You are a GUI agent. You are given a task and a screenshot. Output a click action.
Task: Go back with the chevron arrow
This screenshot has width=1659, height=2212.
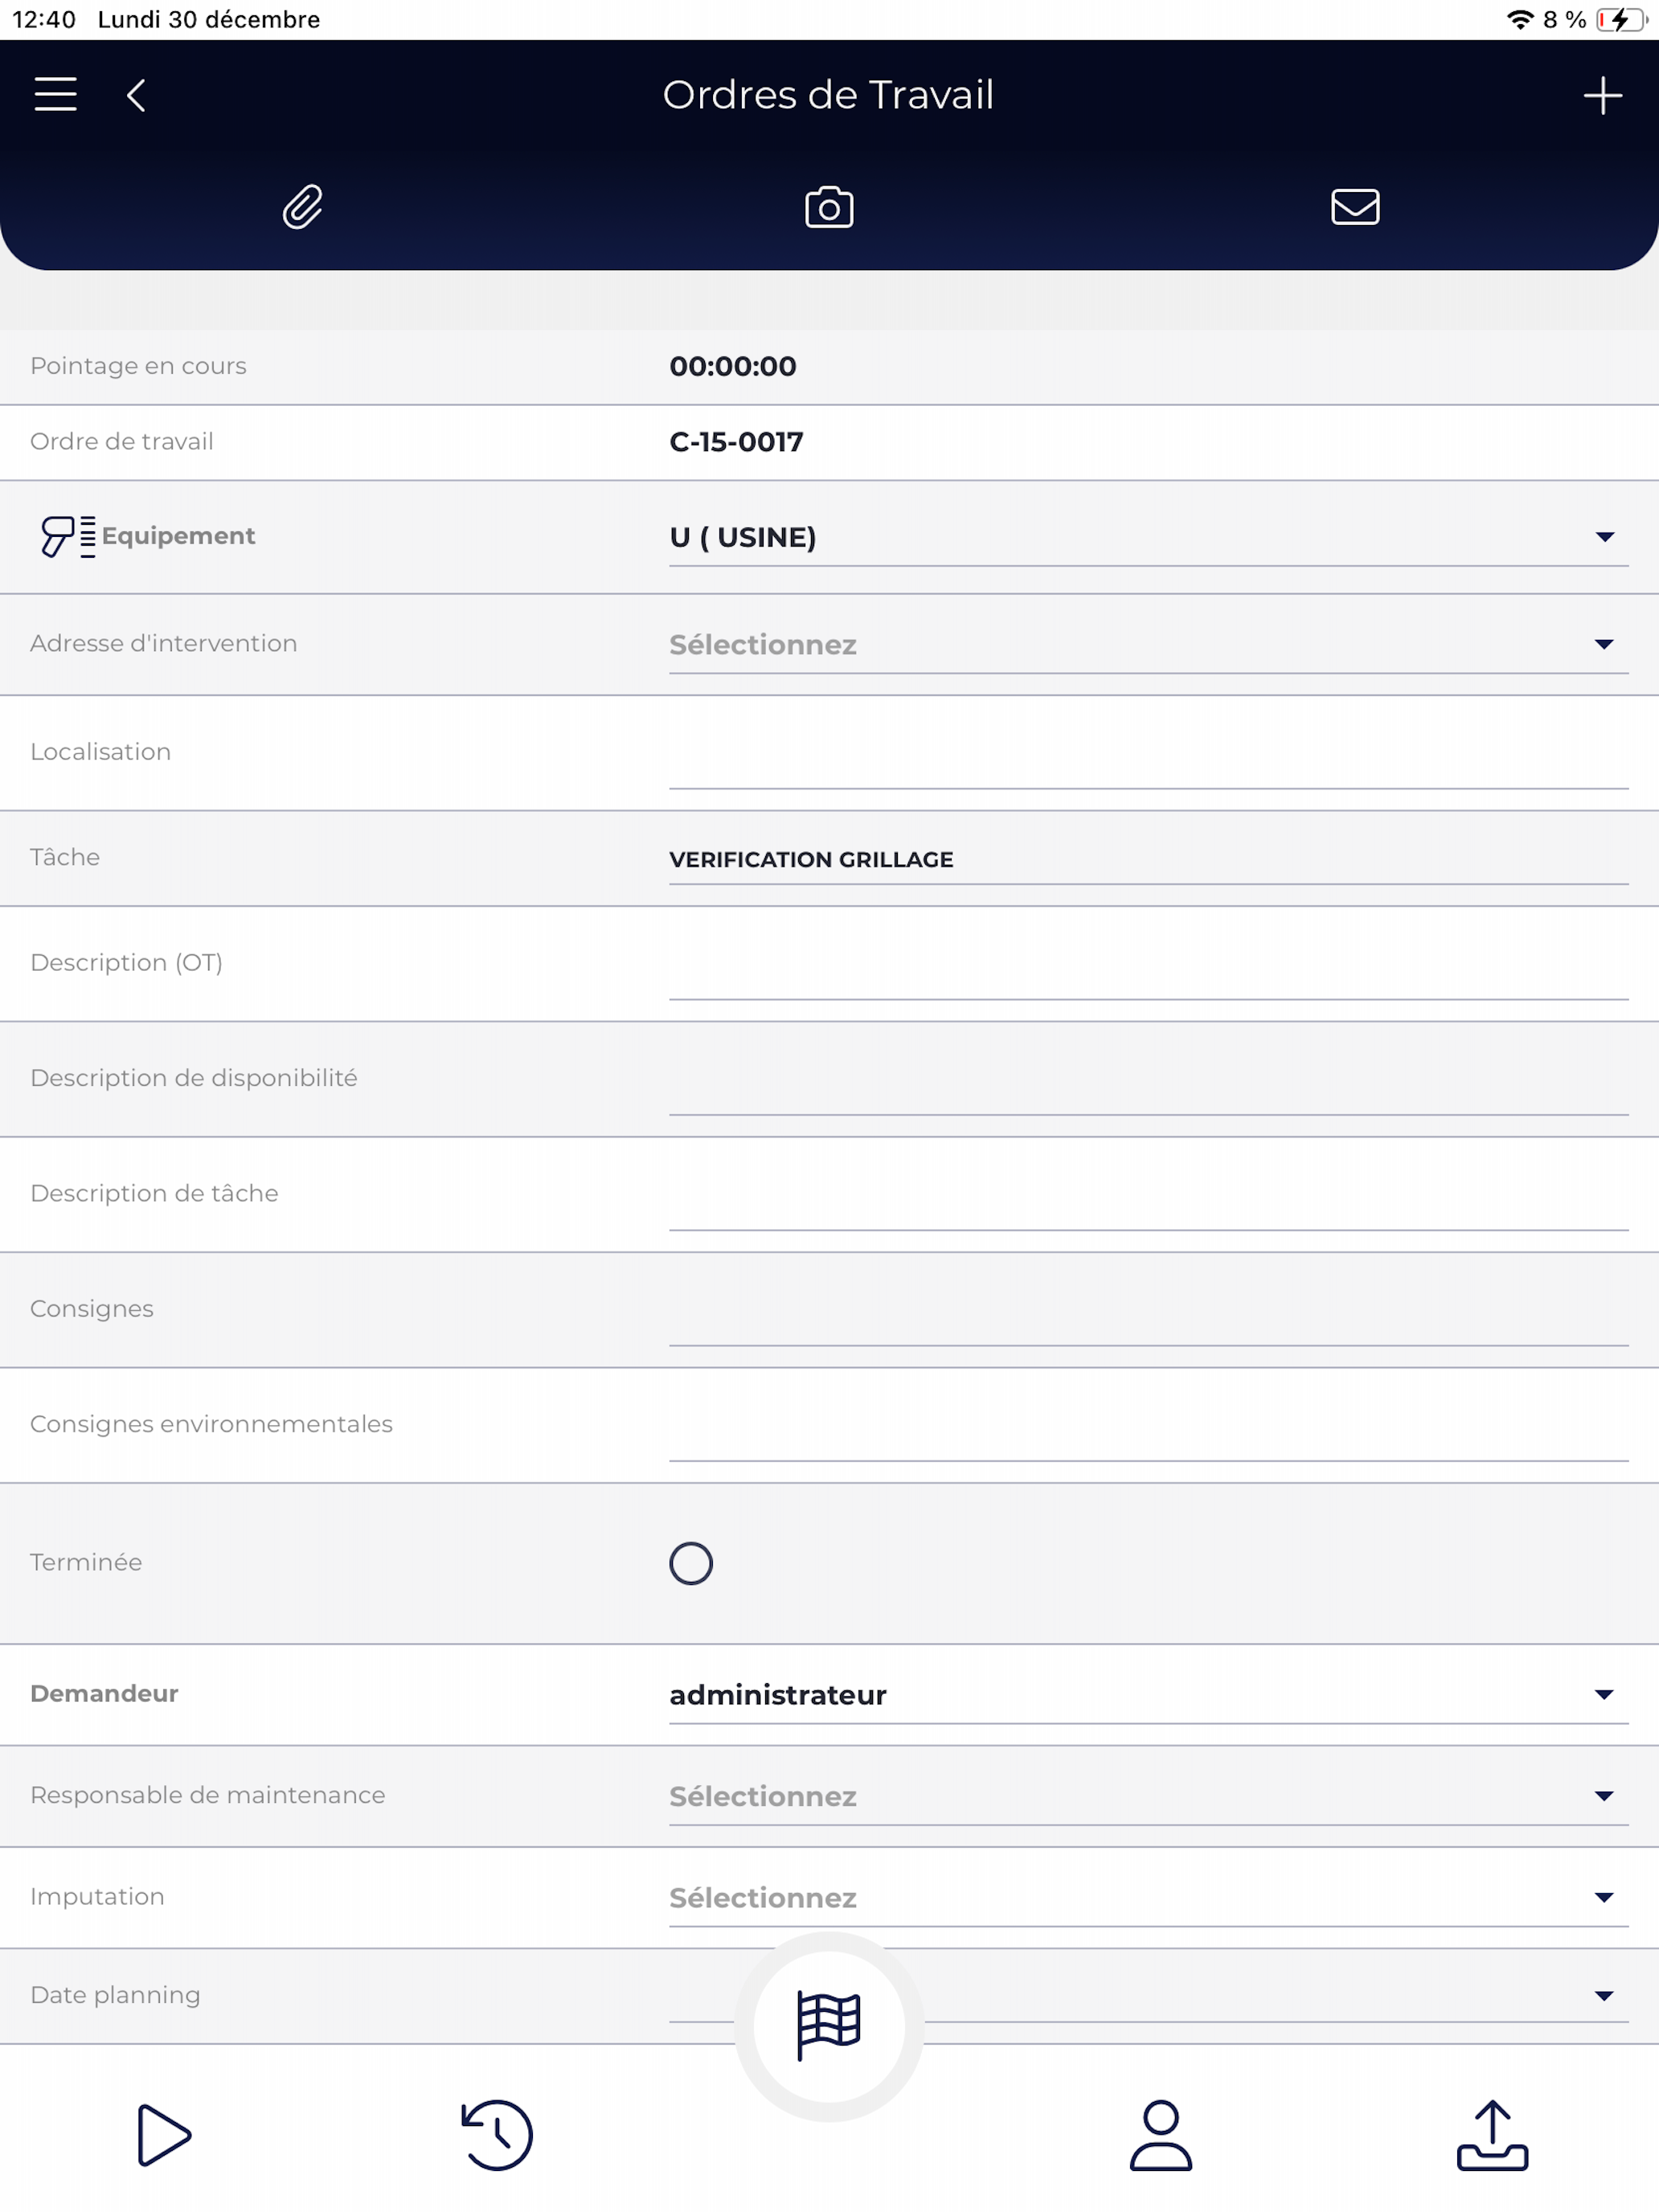point(136,95)
